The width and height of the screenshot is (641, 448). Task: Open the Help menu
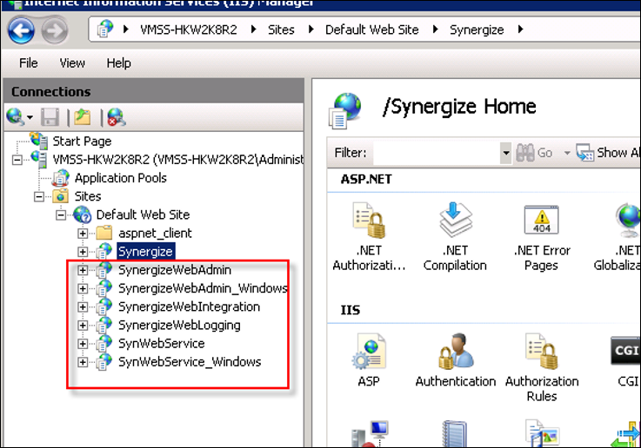coord(118,63)
